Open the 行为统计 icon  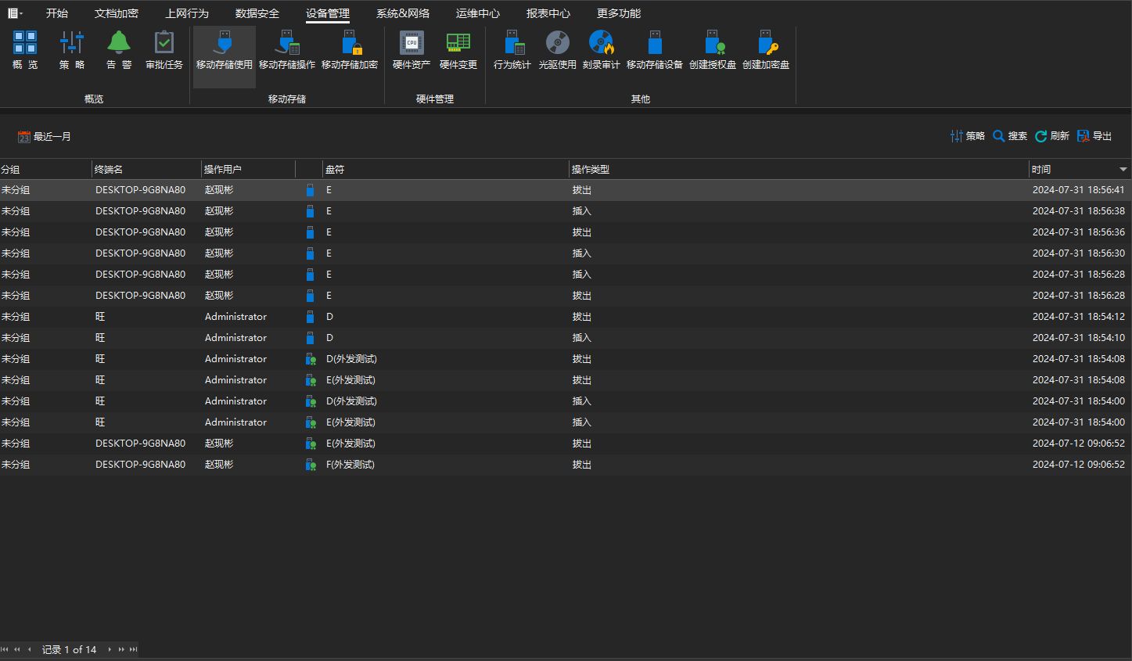click(512, 42)
